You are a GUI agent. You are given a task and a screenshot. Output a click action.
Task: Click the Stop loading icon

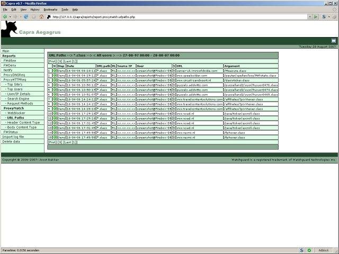click(x=34, y=16)
